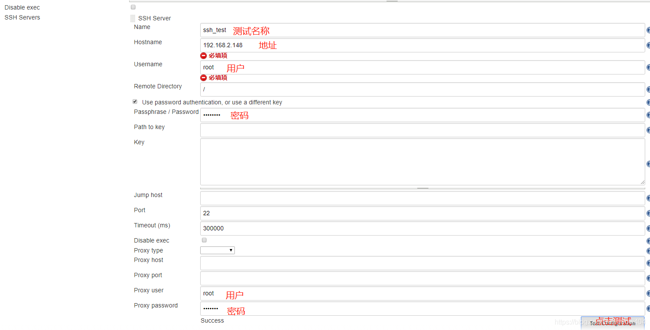Open help icon for Proxy host
Screen dimensions: 650x330
coord(648,263)
